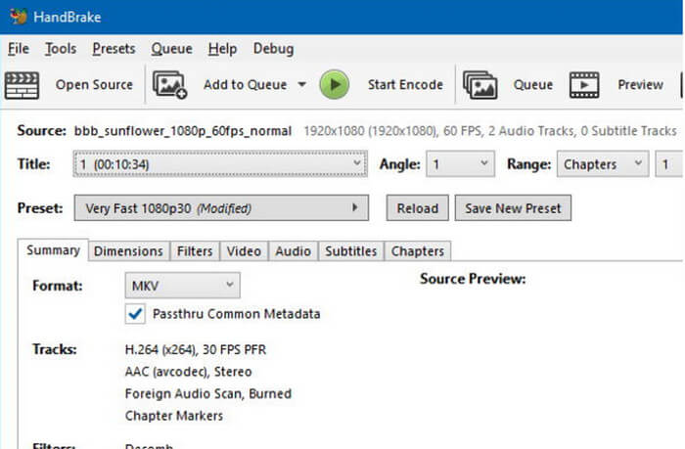Screen dimensions: 685x449
Task: Click the Add to Queue picture icon
Action: (x=169, y=85)
